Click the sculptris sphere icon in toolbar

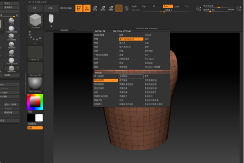pyautogui.click(x=119, y=8)
